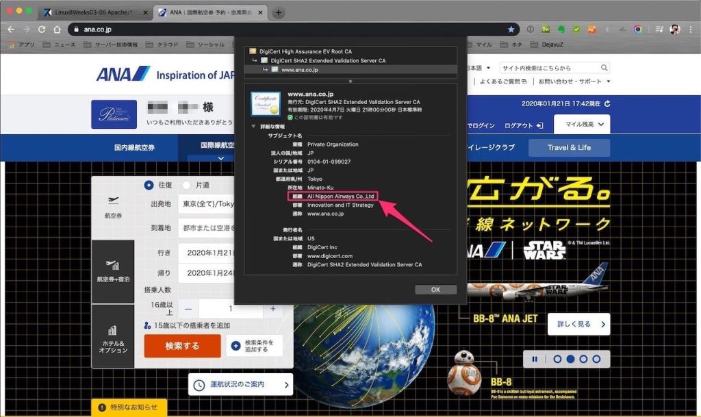Collapse the 詳細な情報 disclosure triangle
Screen dimensions: 701x417
coord(254,127)
